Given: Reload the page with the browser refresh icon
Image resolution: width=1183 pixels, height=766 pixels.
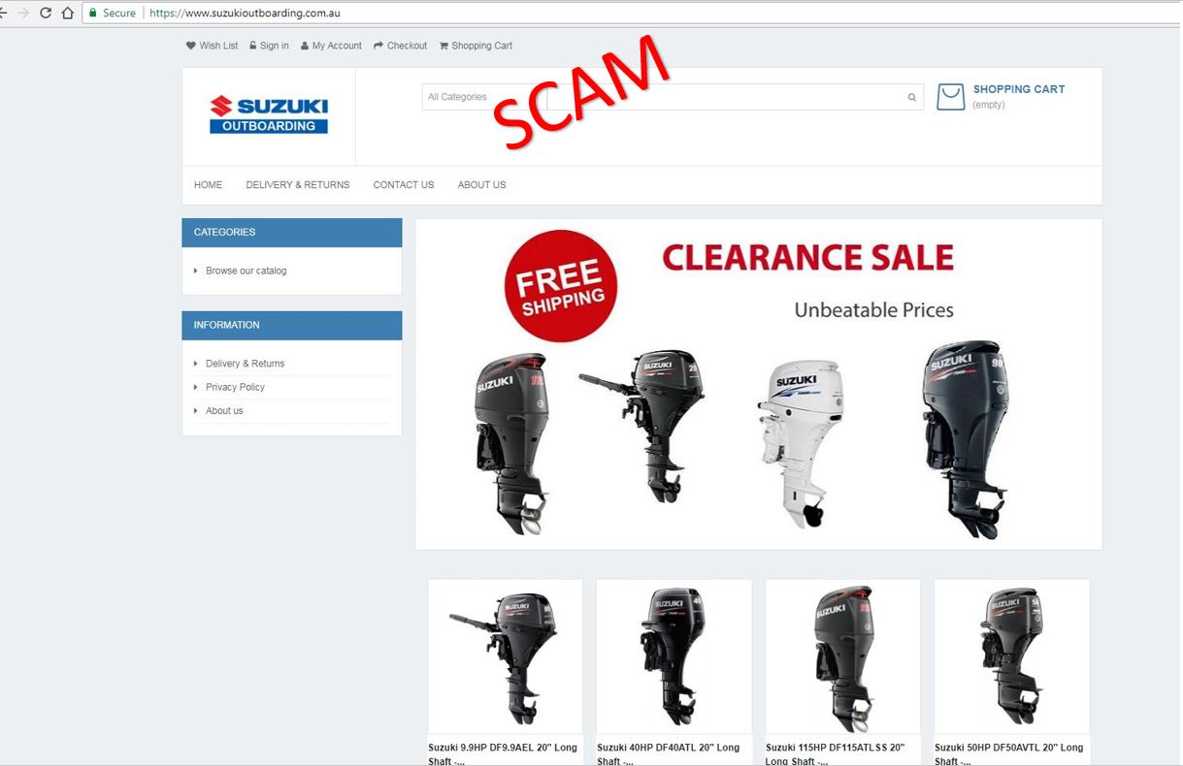Looking at the screenshot, I should (x=45, y=13).
